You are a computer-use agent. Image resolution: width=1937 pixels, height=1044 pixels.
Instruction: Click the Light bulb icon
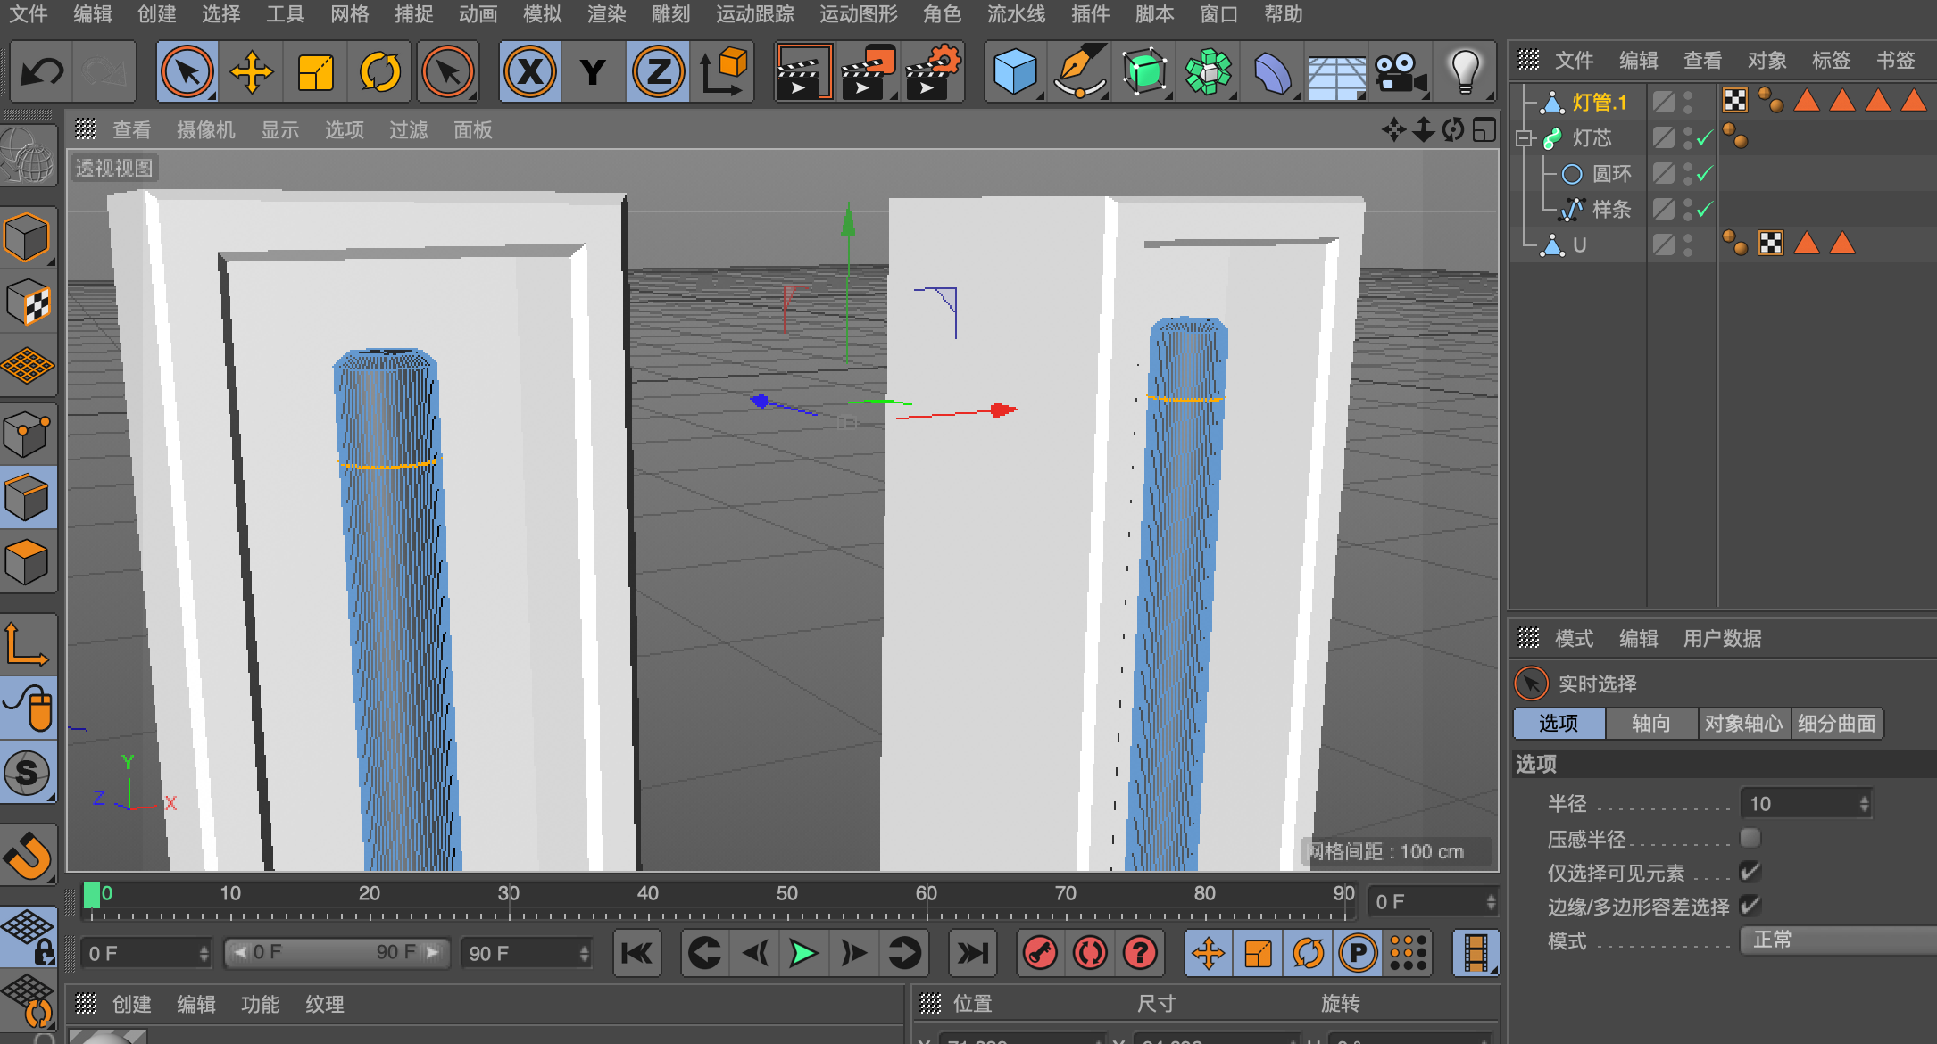click(1464, 72)
